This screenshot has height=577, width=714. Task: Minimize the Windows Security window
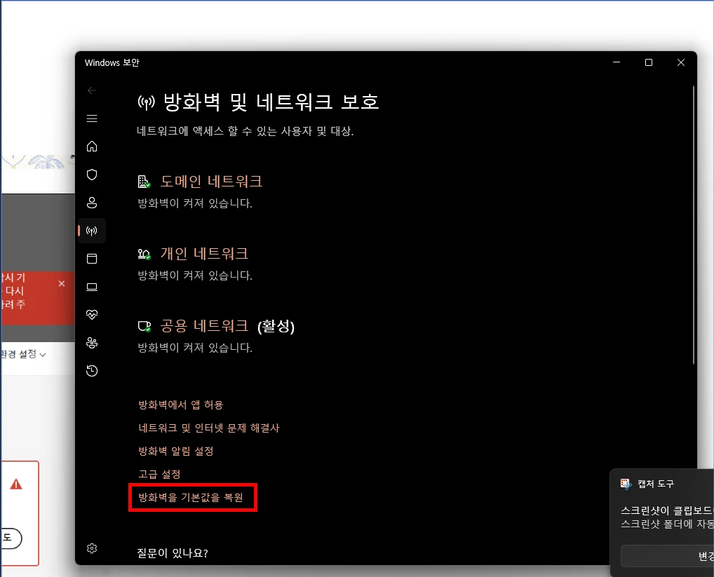(x=617, y=62)
